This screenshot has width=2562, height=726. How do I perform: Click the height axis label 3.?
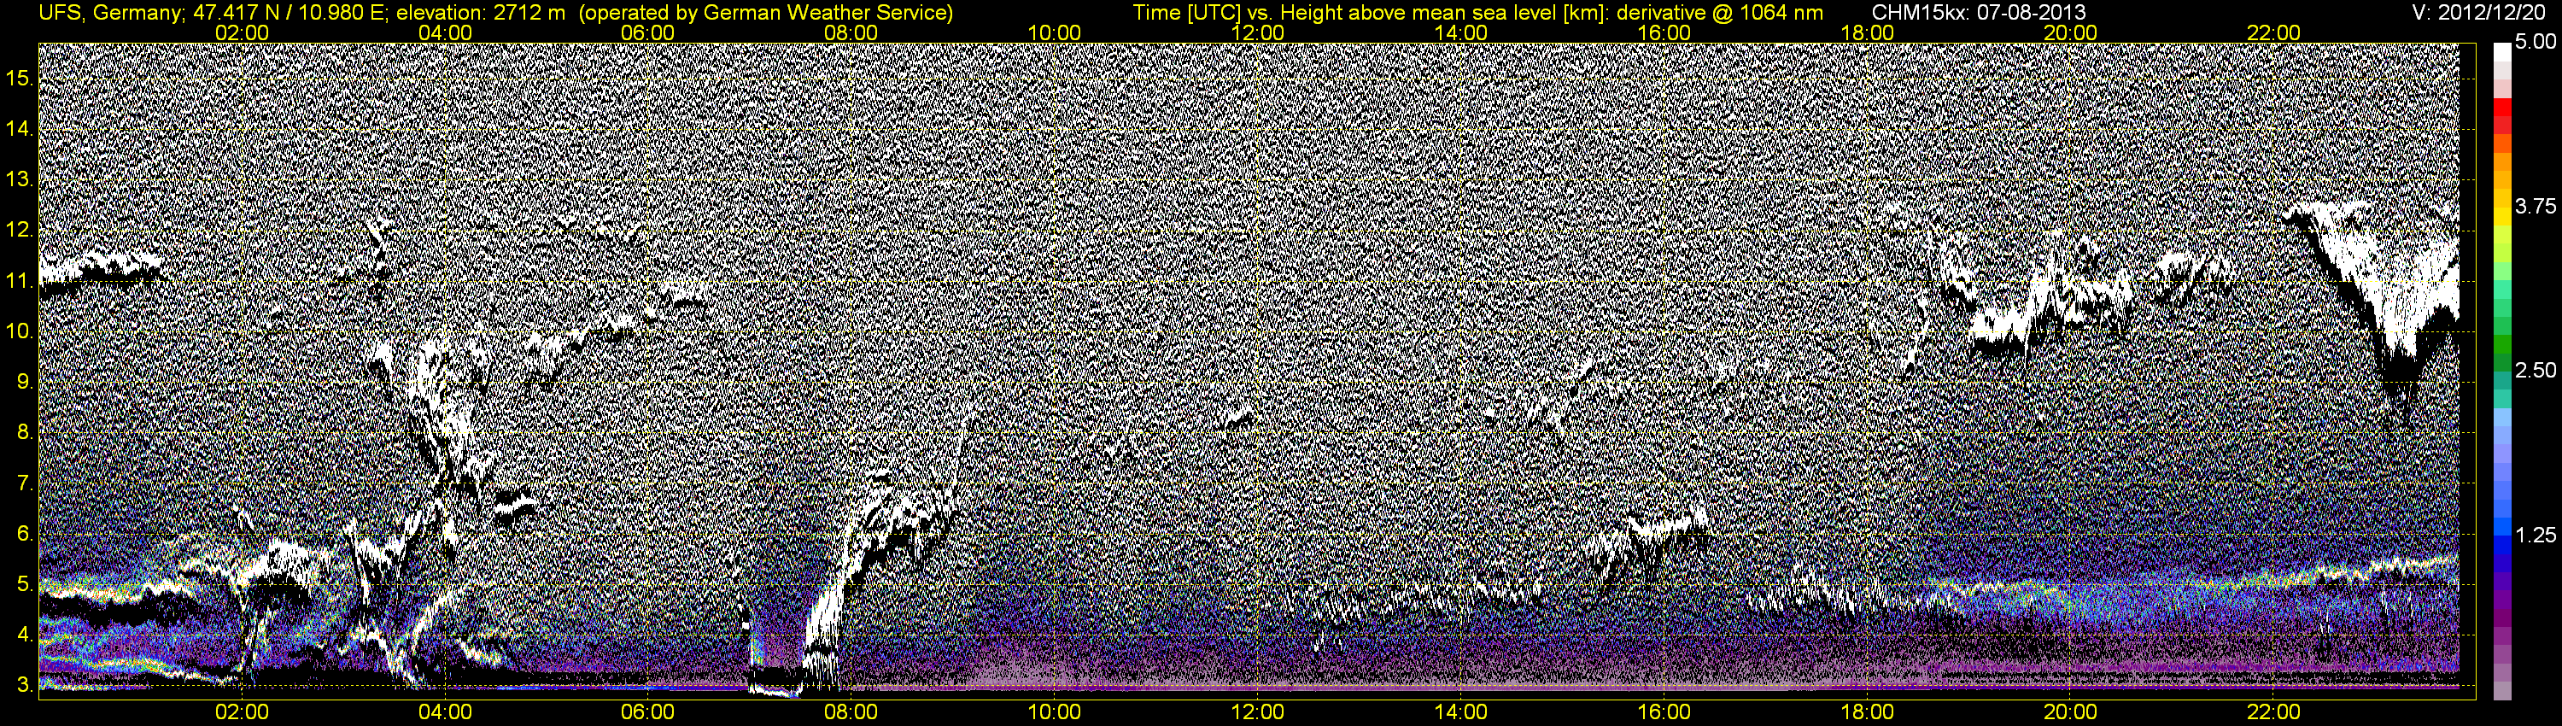coord(24,686)
